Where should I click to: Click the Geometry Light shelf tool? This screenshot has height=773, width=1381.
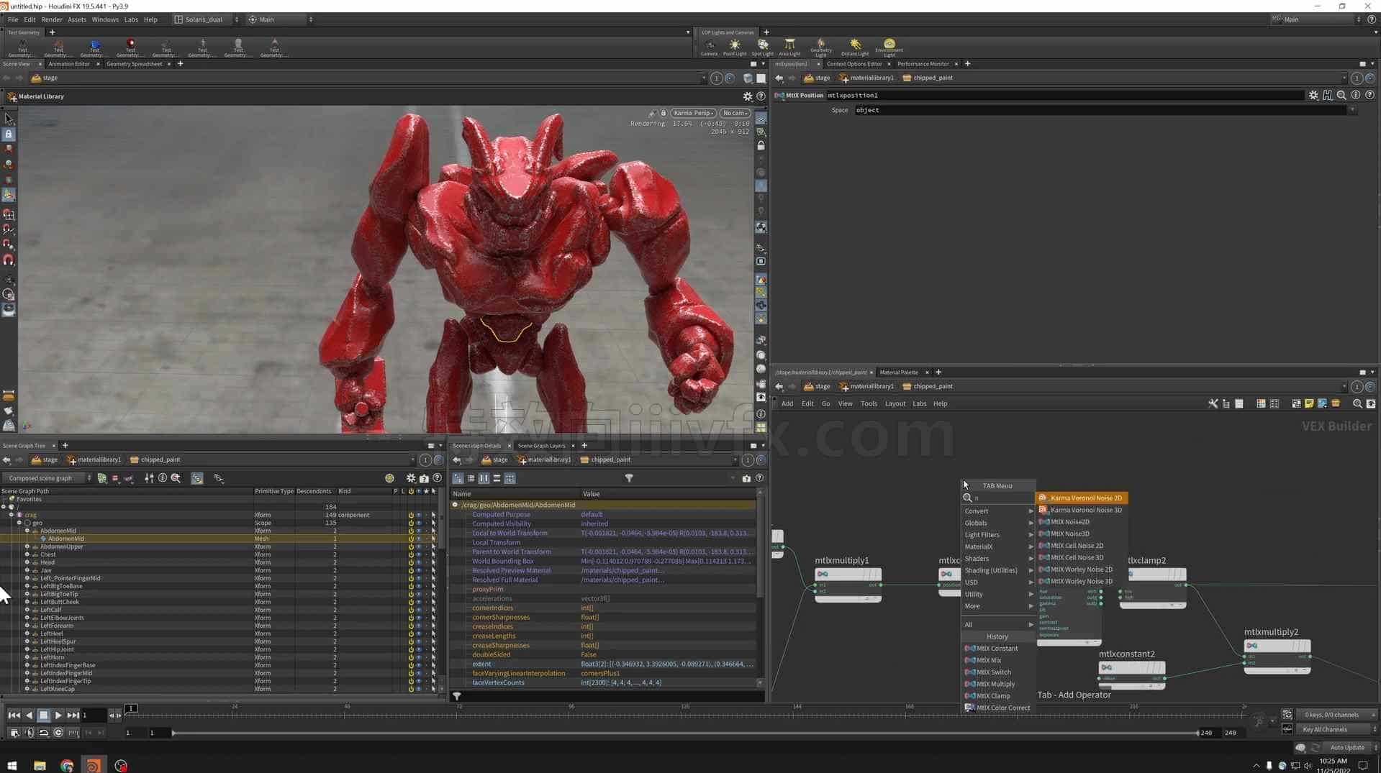(x=821, y=47)
